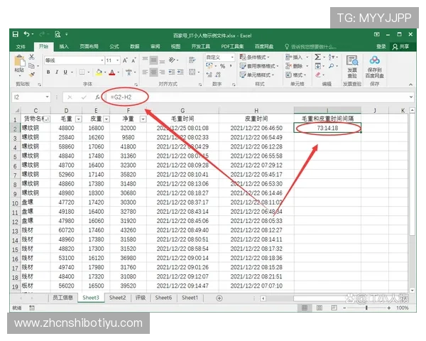The image size is (426, 341).
Task: Click invoice check (发票查验) button
Action: [352, 67]
